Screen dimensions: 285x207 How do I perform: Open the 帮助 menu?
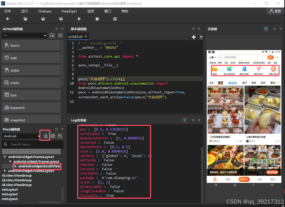click(x=125, y=11)
